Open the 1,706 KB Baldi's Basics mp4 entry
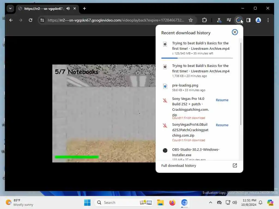279x209 pixels. coord(197,70)
